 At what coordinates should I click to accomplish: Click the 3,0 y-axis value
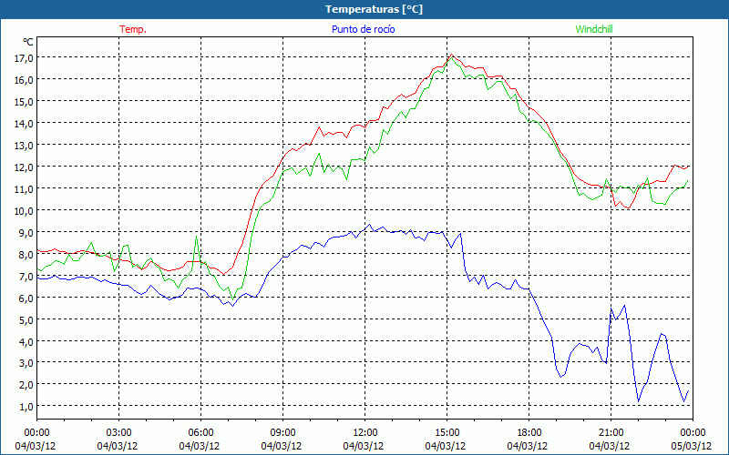[26, 363]
